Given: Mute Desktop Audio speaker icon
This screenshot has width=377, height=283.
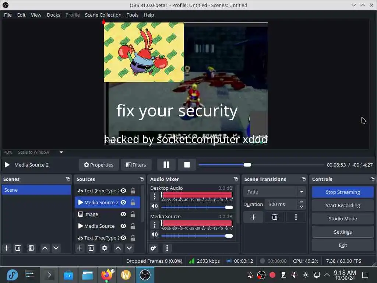Looking at the screenshot, I should (x=155, y=206).
